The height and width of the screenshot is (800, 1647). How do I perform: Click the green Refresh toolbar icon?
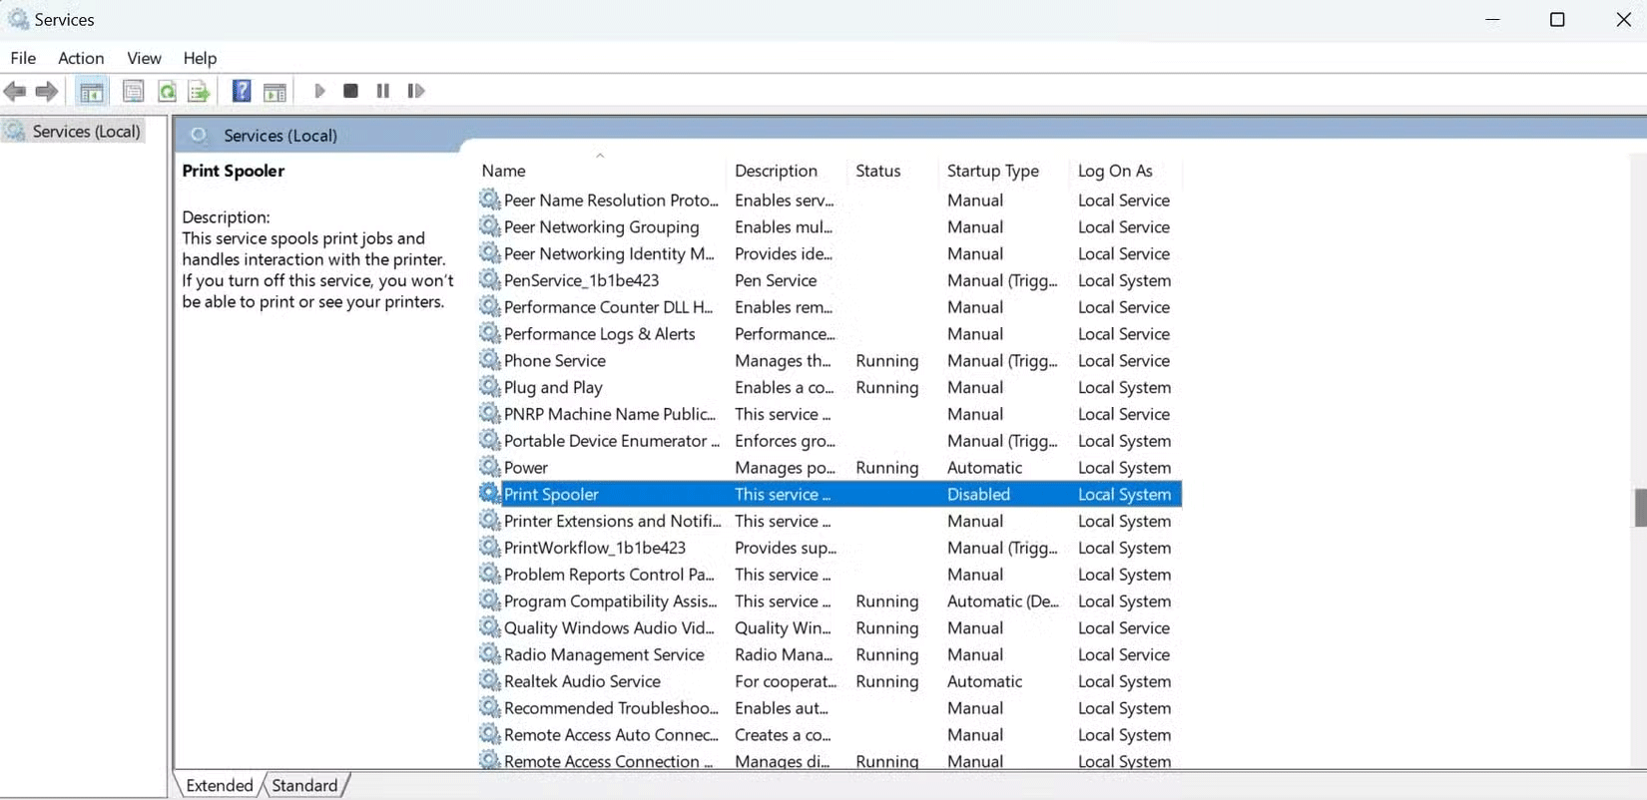pos(167,92)
